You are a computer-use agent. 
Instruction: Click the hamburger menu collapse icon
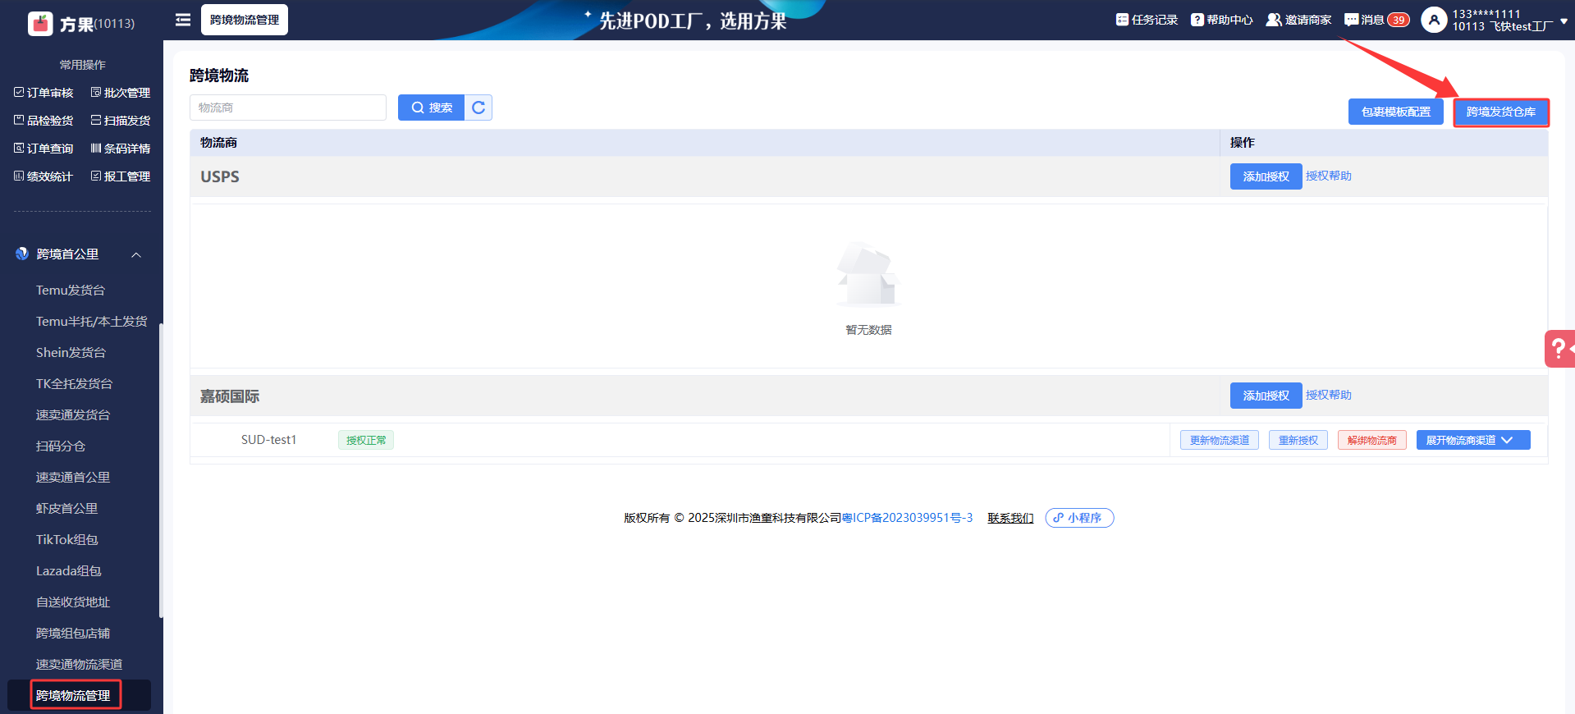click(x=183, y=20)
